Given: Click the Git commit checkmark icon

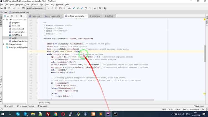Looking at the screenshot, I should point(78,8).
